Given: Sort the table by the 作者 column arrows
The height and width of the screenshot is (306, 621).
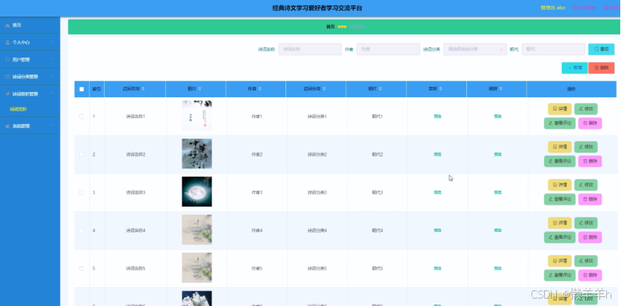Looking at the screenshot, I should click(260, 89).
